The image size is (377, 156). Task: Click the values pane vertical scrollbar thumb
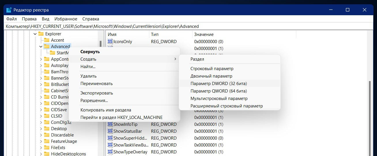point(370,118)
